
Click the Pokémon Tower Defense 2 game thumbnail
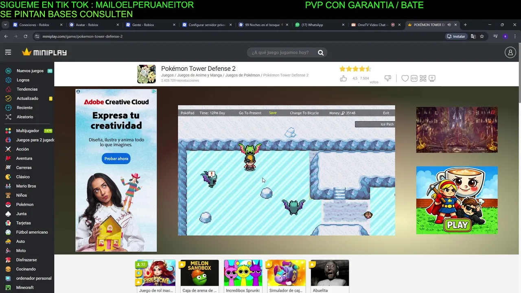coord(146,74)
